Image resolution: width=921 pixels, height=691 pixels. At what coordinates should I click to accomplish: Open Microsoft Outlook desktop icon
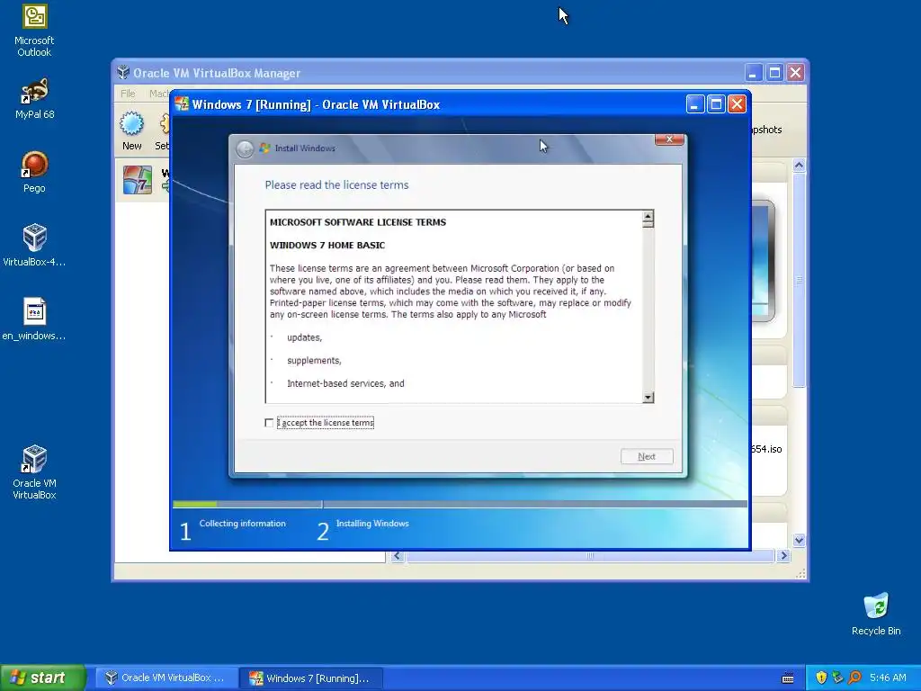point(34,31)
